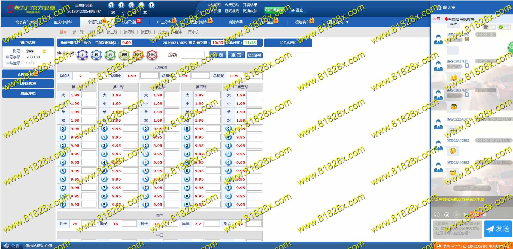Image resolution: width=513 pixels, height=249 pixels.
Task: Select ball number 9 under 第五球
Action: point(229,204)
